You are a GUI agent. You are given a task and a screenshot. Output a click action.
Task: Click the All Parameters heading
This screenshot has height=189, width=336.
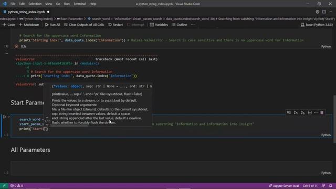point(30,150)
